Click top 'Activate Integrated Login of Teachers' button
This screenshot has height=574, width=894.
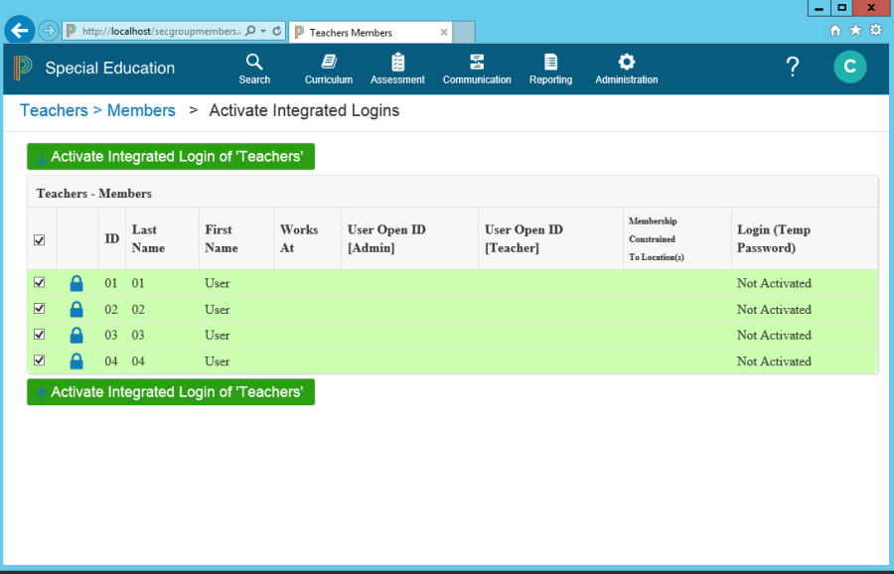tap(171, 157)
